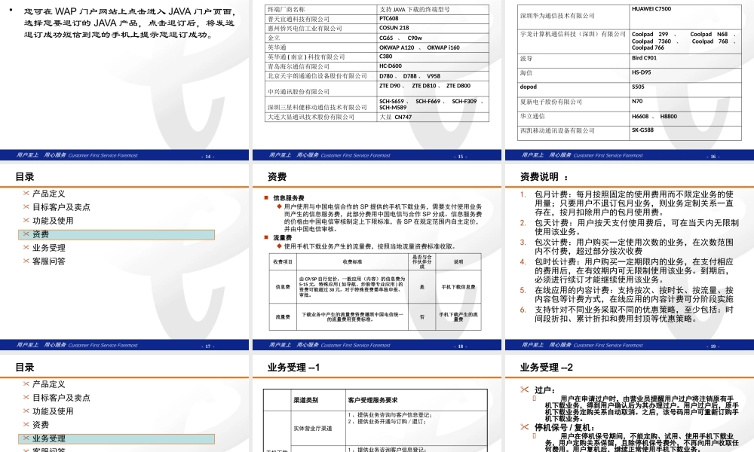Image resolution: width=754 pixels, height=452 pixels.
Task: Click 客服问答 in slide 17
Action: [x=48, y=261]
